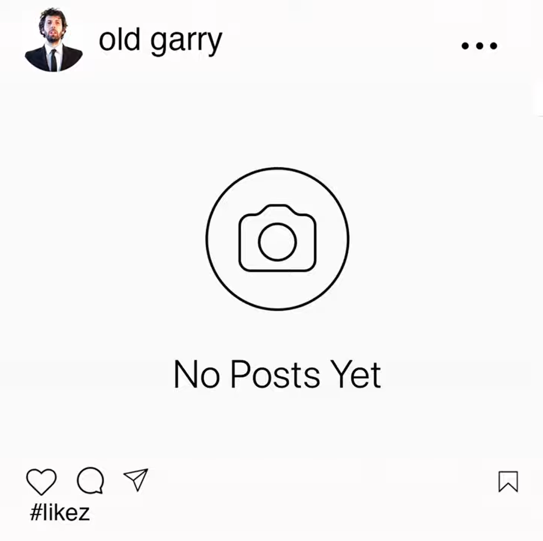Open comments via the speech bubble icon
Image resolution: width=543 pixels, height=541 pixels.
click(90, 480)
